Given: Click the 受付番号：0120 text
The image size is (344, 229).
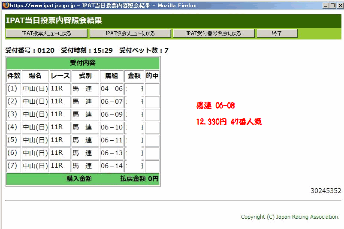Looking at the screenshot, I should [x=30, y=51].
